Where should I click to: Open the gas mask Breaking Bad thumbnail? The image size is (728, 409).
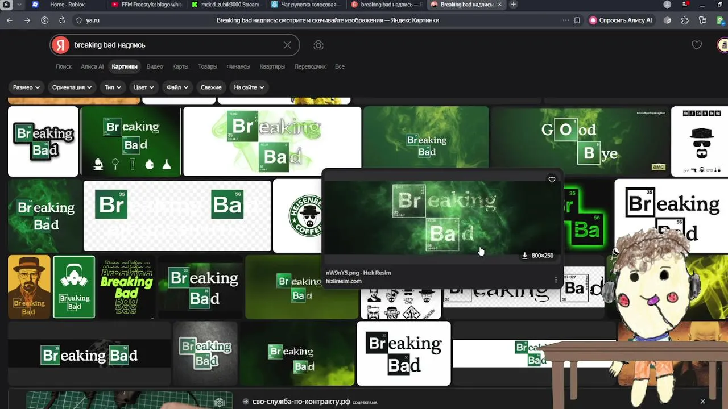[74, 287]
